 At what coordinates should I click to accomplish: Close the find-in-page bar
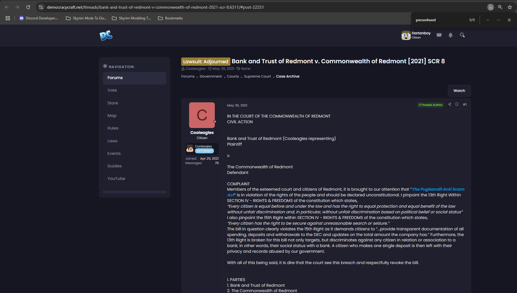click(509, 20)
